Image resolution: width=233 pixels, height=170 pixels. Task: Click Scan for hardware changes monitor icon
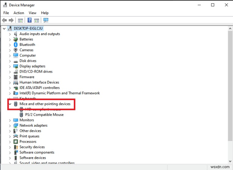tap(46, 20)
